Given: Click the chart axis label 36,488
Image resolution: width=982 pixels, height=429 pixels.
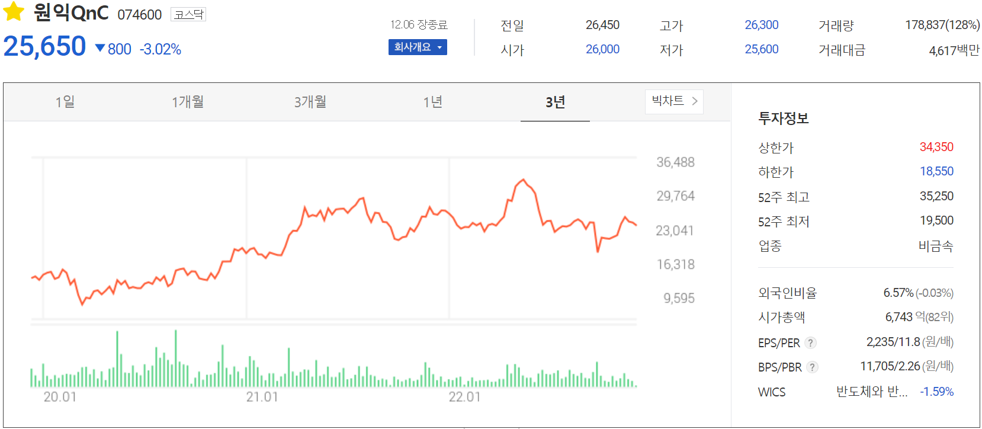Looking at the screenshot, I should [x=675, y=162].
